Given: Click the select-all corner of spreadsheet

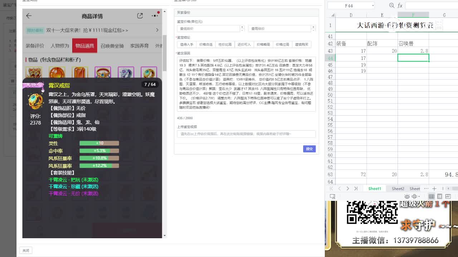Looking at the screenshot, I should point(332,15).
